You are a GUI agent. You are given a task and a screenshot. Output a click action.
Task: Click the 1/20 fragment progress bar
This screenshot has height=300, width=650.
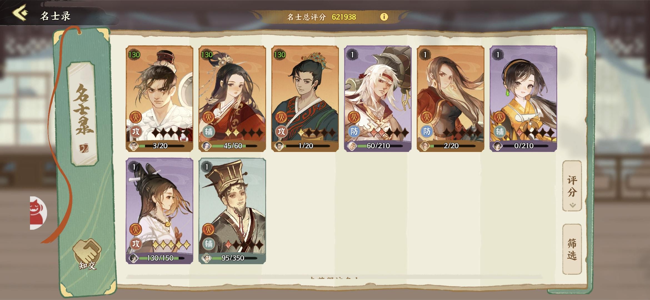point(305,146)
